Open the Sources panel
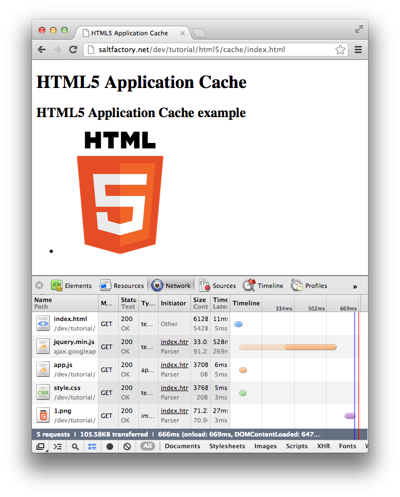 tap(217, 286)
